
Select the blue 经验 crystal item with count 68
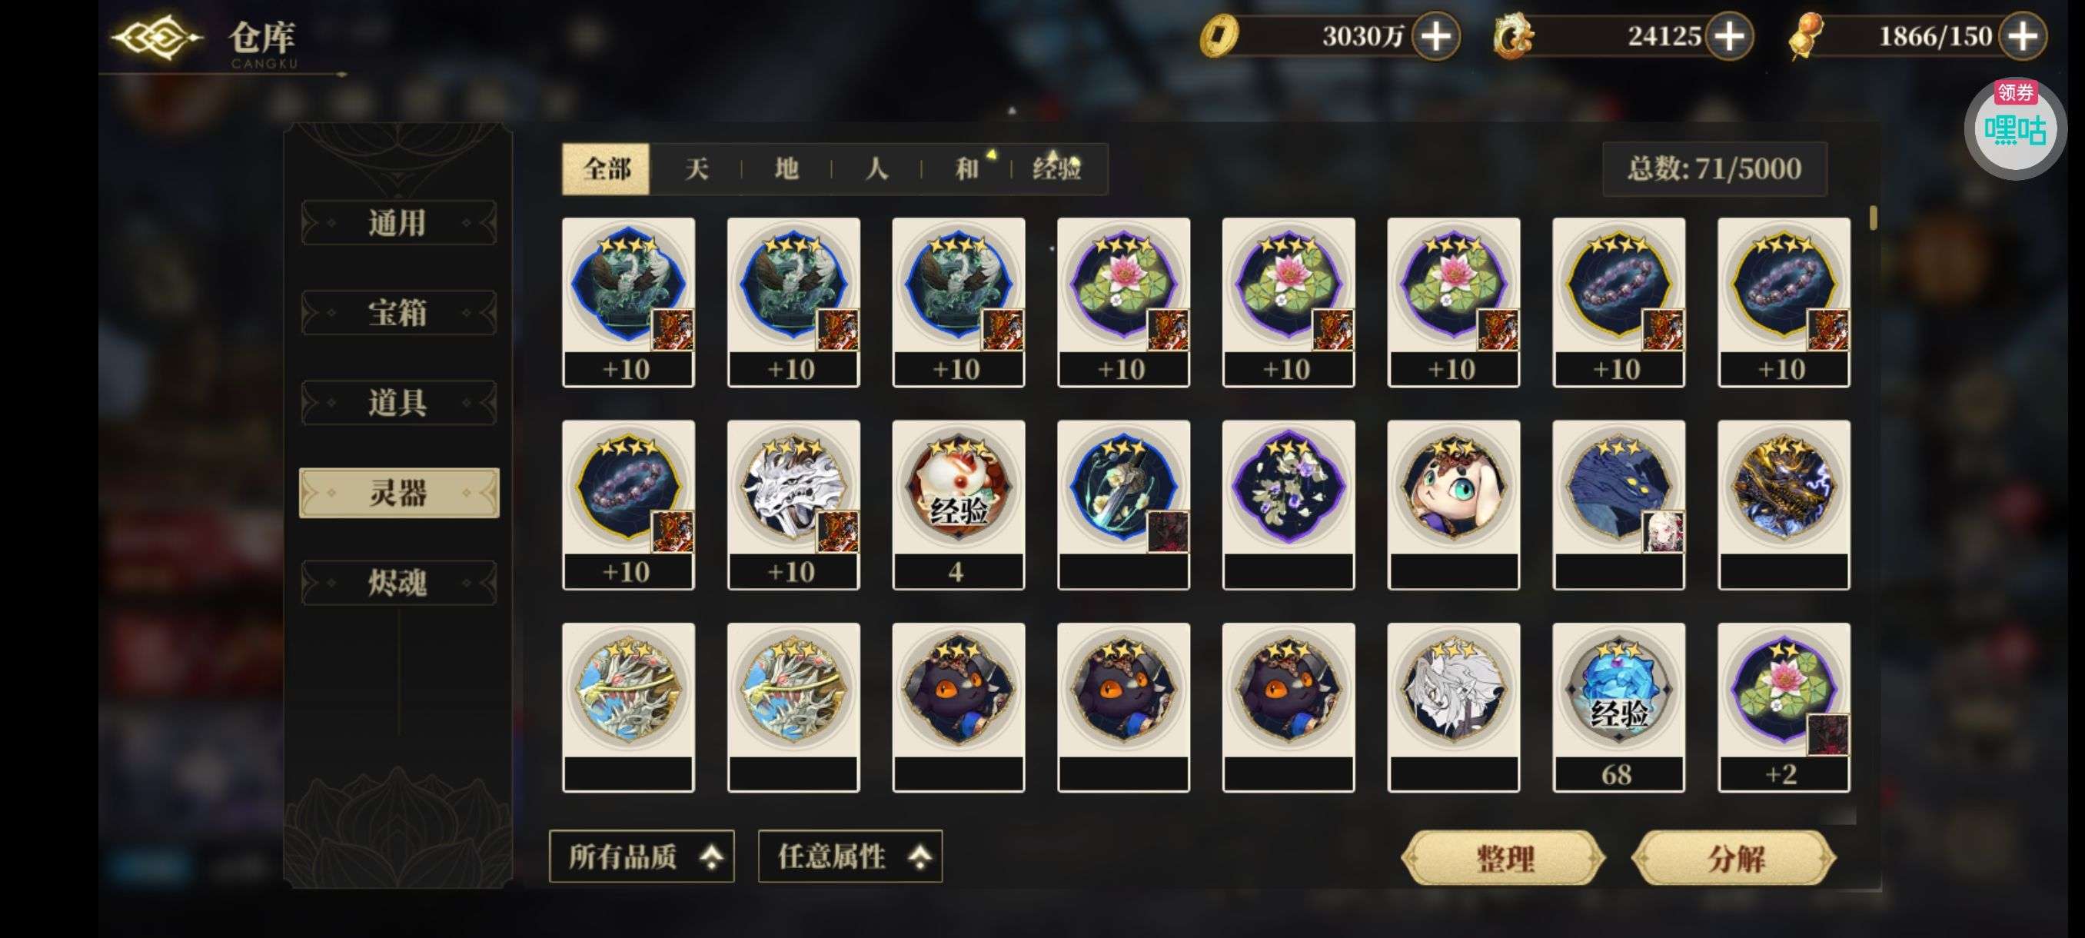point(1618,707)
